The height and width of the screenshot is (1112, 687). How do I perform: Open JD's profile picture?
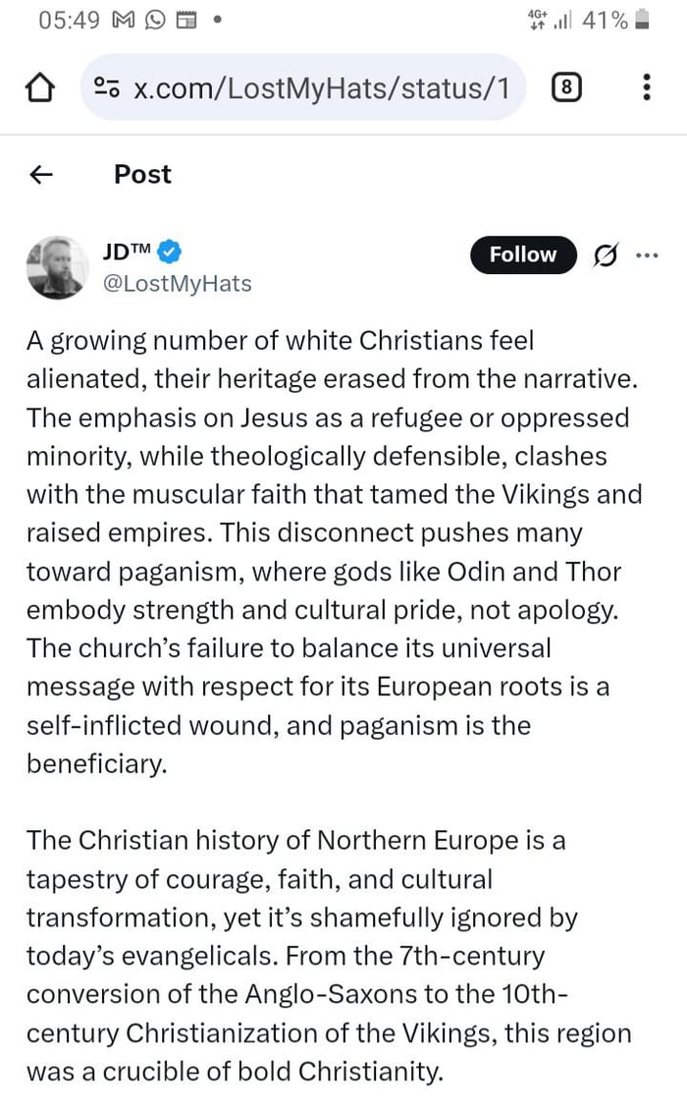[x=57, y=266]
